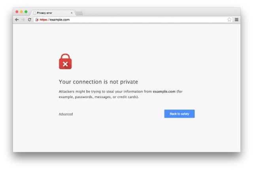The height and width of the screenshot is (170, 253).
Task: Close the window using the red button
Action: [17, 12]
